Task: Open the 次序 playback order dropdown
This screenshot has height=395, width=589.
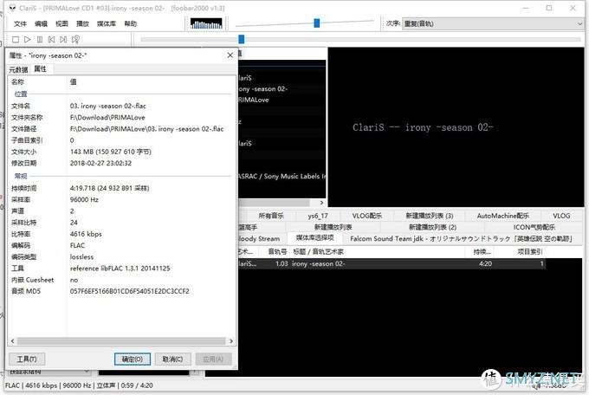Action: 493,23
